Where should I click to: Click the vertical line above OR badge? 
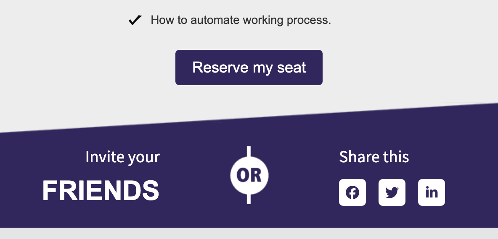[x=249, y=152]
